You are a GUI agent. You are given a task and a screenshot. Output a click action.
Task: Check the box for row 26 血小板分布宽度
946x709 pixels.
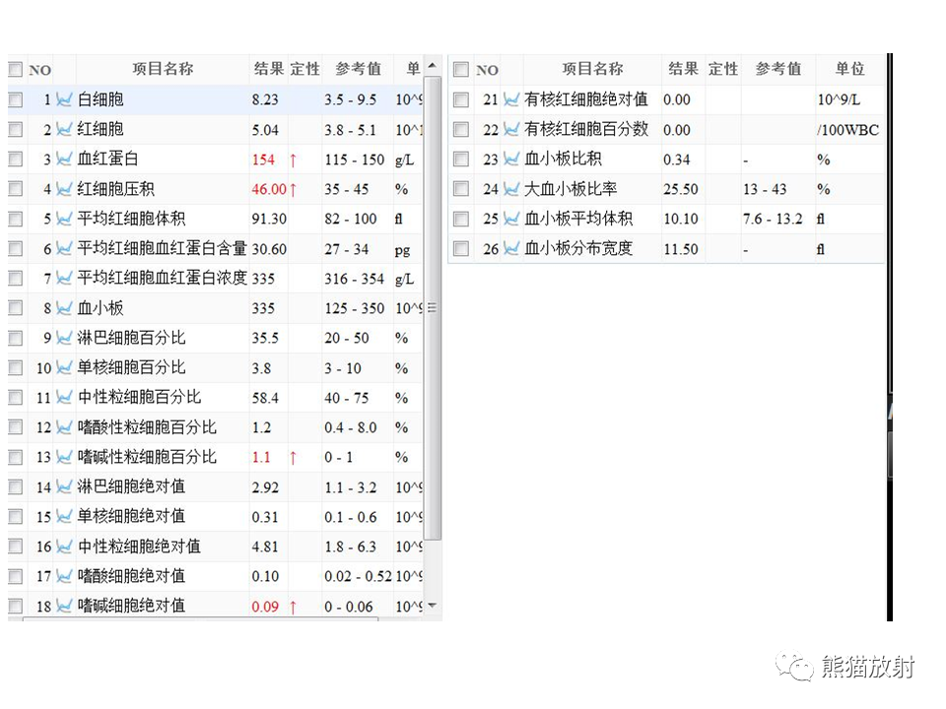[x=461, y=248]
